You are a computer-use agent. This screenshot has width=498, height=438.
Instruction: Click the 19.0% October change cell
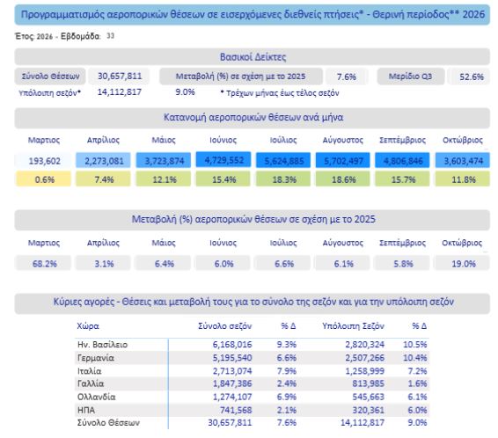[x=463, y=263]
